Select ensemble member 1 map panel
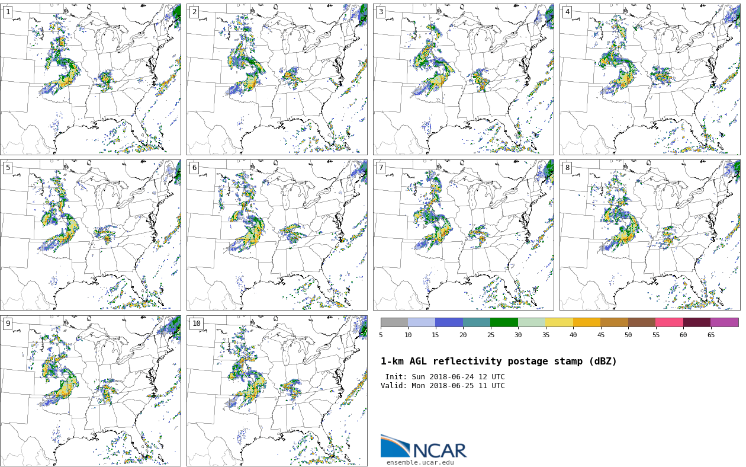746x467 pixels. (91, 79)
